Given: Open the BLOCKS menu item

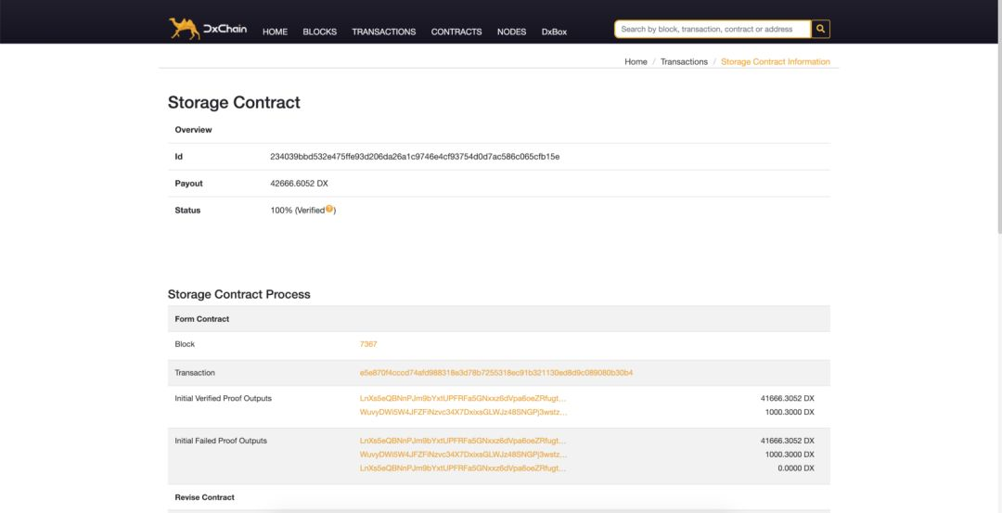Looking at the screenshot, I should coord(319,32).
